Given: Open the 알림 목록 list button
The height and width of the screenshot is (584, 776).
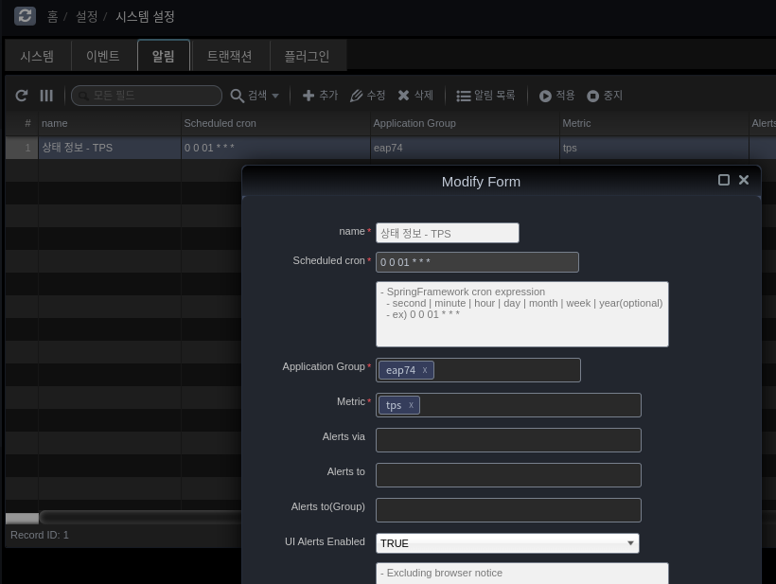Looking at the screenshot, I should pos(485,96).
